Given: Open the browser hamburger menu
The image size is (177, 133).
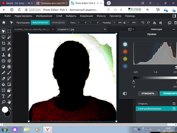Looking at the screenshot, I should click(150, 3).
